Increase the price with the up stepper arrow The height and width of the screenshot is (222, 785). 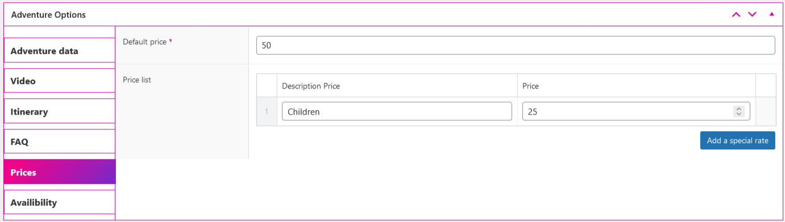739,109
